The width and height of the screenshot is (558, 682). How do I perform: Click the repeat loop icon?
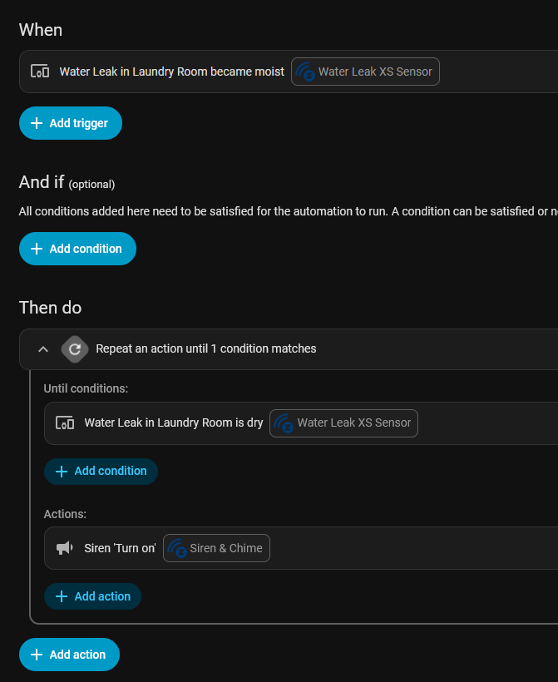74,349
